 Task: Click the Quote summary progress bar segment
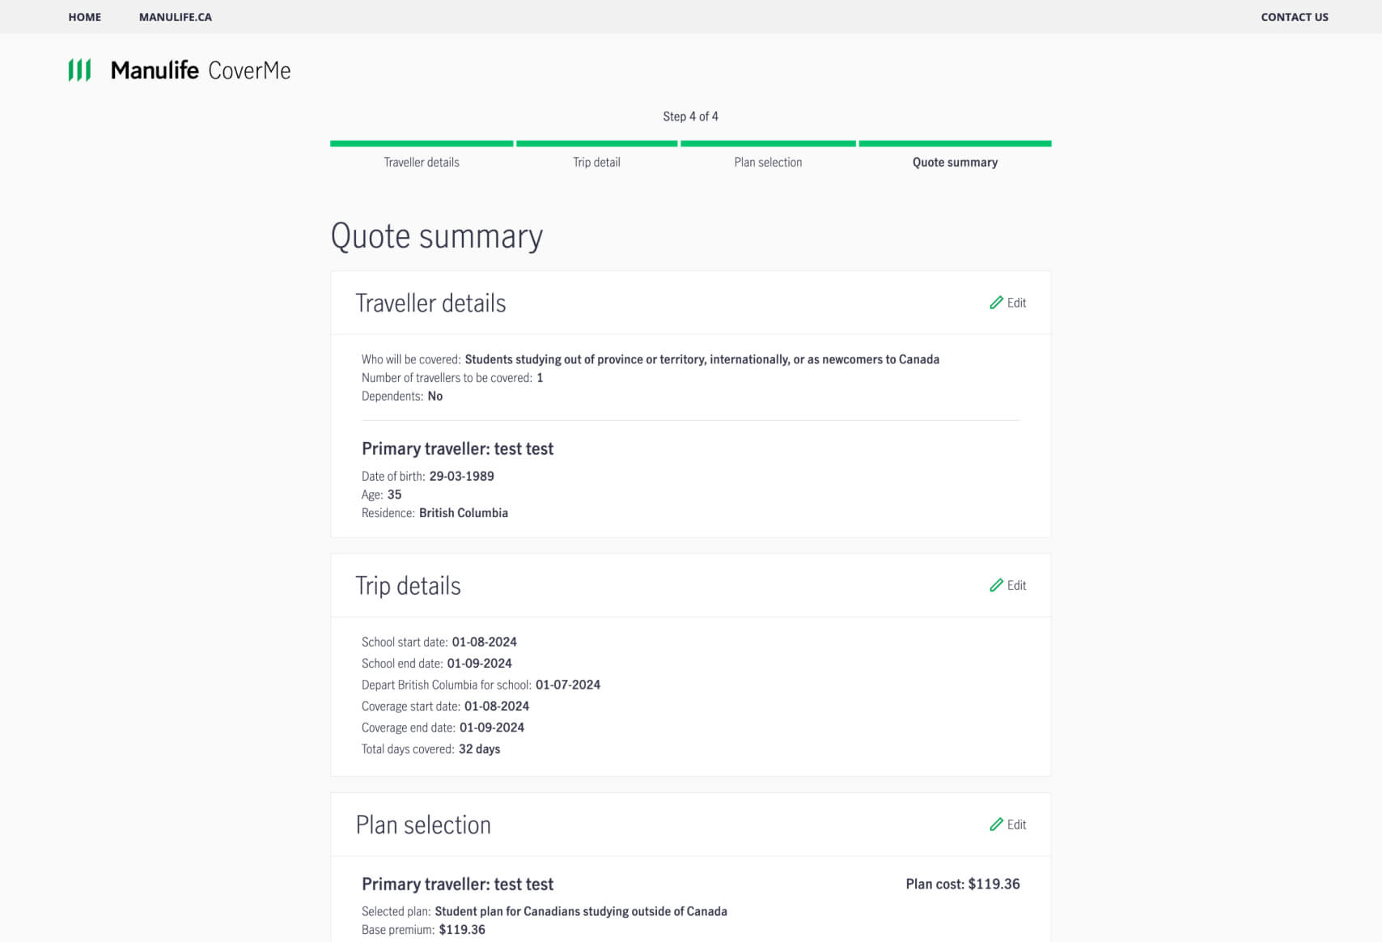(955, 144)
